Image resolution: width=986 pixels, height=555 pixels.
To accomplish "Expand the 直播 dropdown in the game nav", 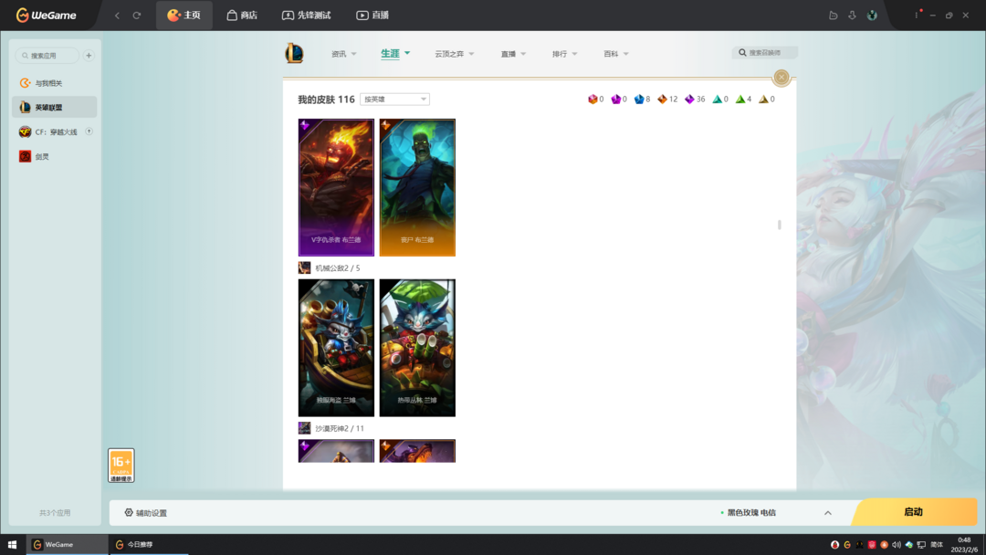I will tap(513, 54).
